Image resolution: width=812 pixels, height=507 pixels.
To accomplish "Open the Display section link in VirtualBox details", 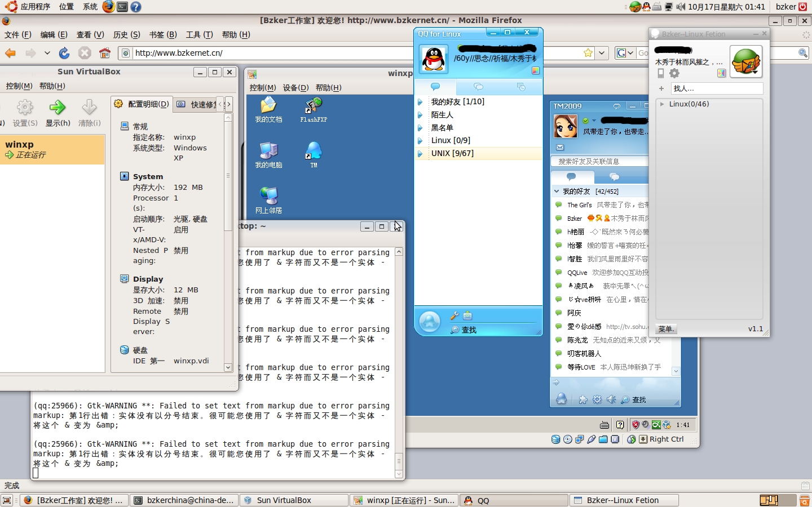I will pyautogui.click(x=148, y=279).
